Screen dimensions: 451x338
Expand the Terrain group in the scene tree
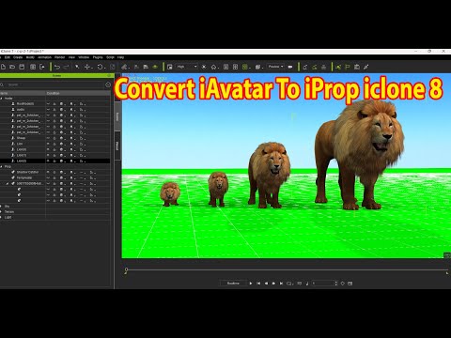1,212
